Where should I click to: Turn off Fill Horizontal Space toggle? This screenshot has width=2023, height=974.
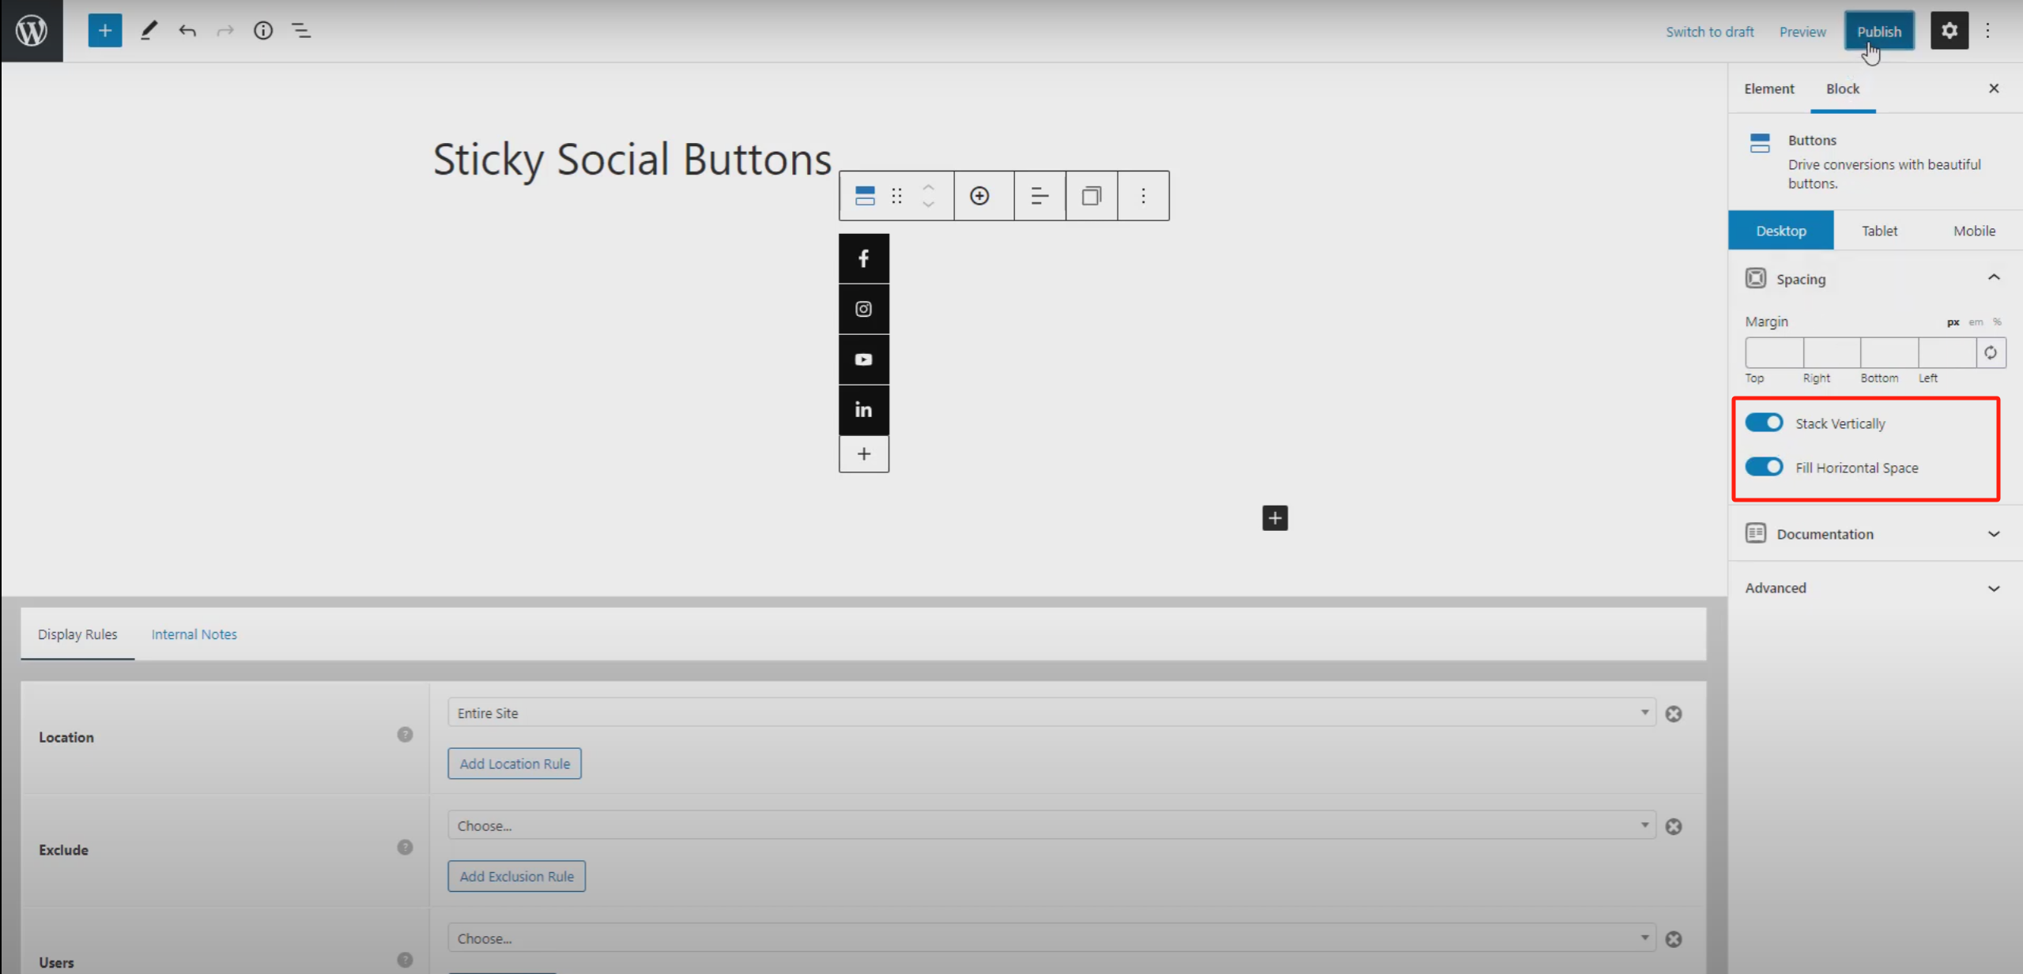[x=1764, y=467]
